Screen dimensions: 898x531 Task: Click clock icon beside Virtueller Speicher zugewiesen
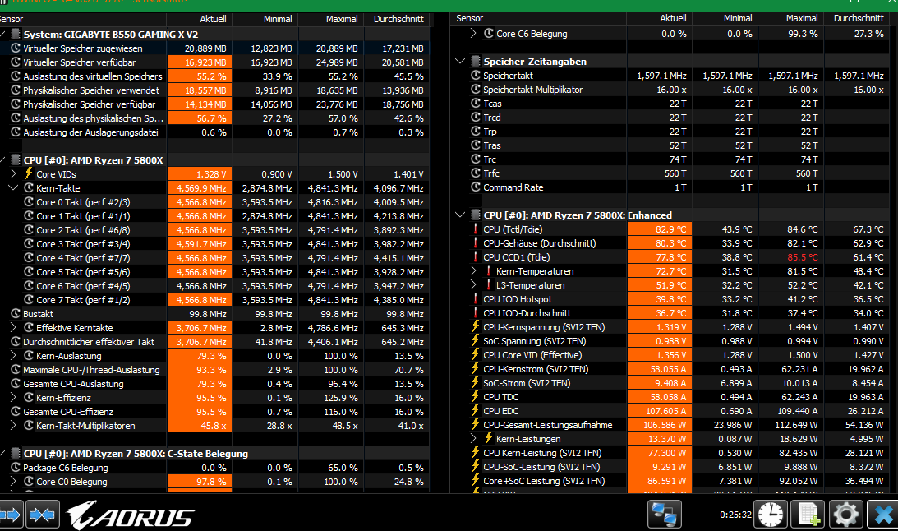coord(16,48)
